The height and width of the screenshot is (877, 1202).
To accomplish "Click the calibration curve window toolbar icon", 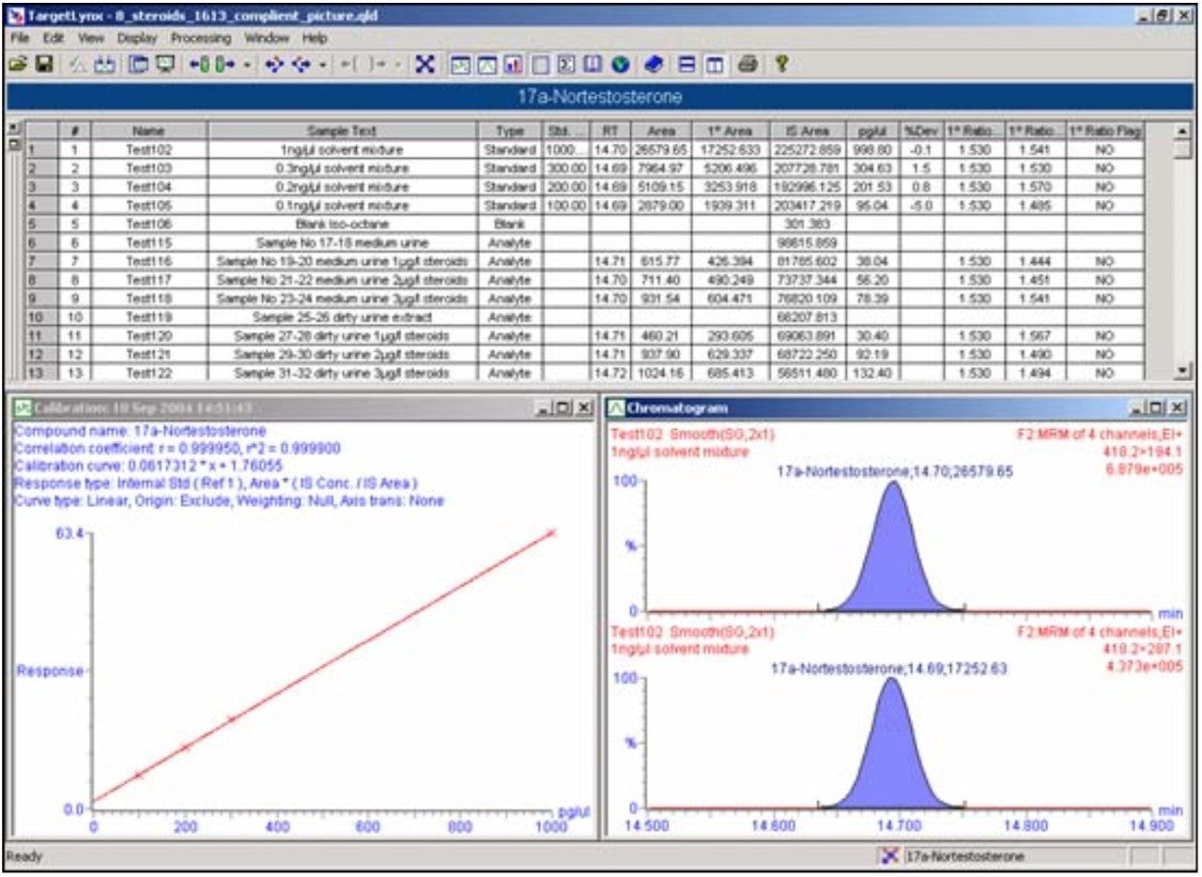I will (x=459, y=64).
